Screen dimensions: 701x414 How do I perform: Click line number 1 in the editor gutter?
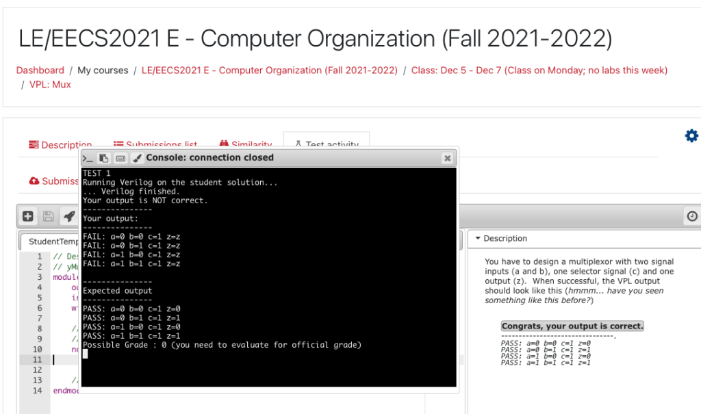click(40, 256)
